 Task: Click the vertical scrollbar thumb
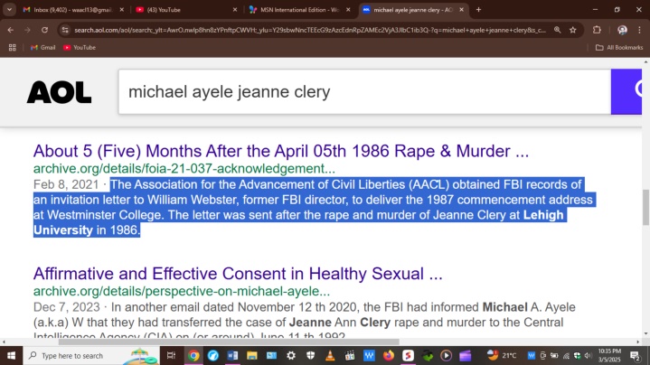pyautogui.click(x=645, y=207)
